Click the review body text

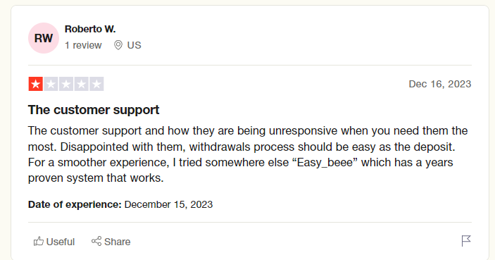[x=248, y=154]
